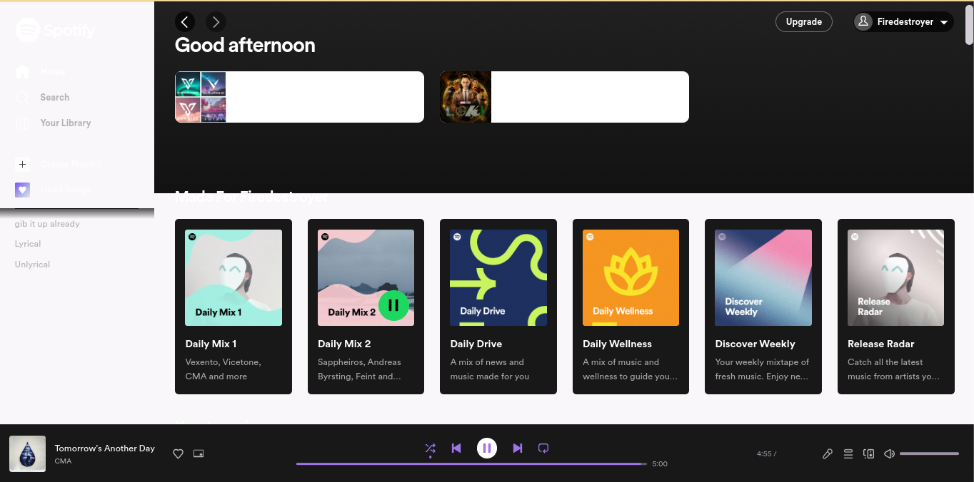974x482 pixels.
Task: Go back with the left arrow button
Action: click(x=185, y=22)
